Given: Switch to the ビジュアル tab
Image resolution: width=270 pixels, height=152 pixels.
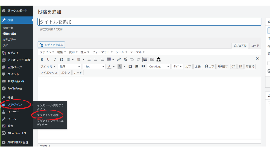Looking at the screenshot, I should pyautogui.click(x=240, y=46).
